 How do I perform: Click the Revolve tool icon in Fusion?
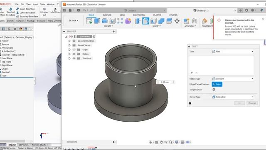105,21
